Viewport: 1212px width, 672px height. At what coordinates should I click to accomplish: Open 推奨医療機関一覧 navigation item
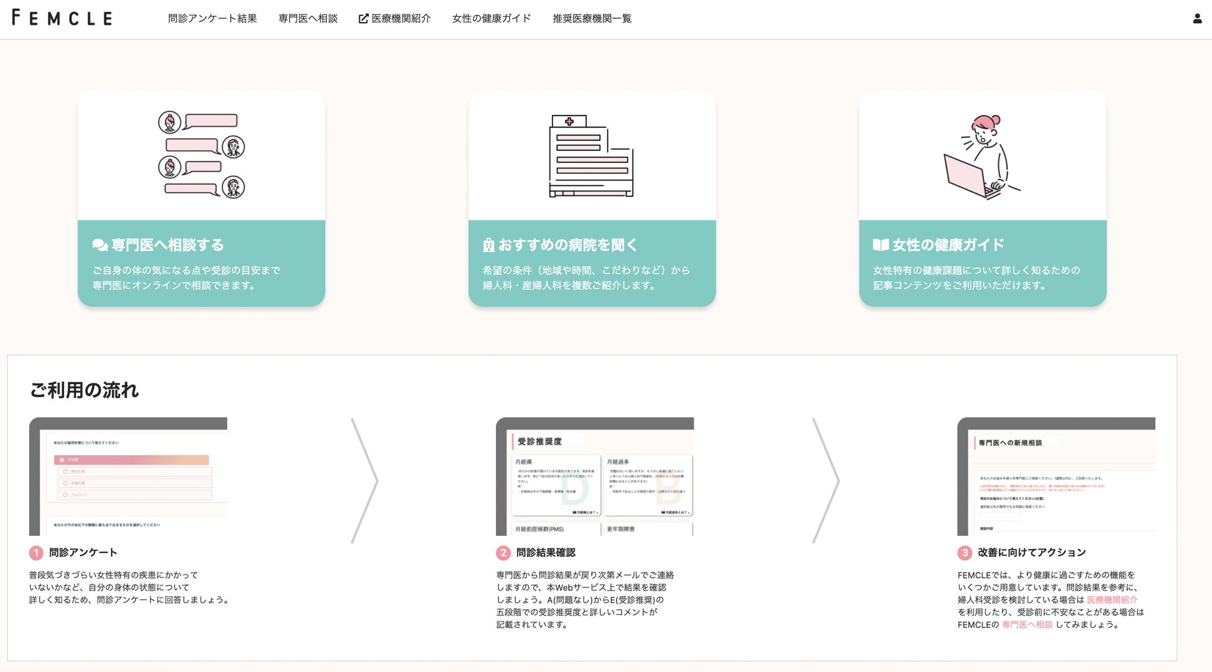592,19
